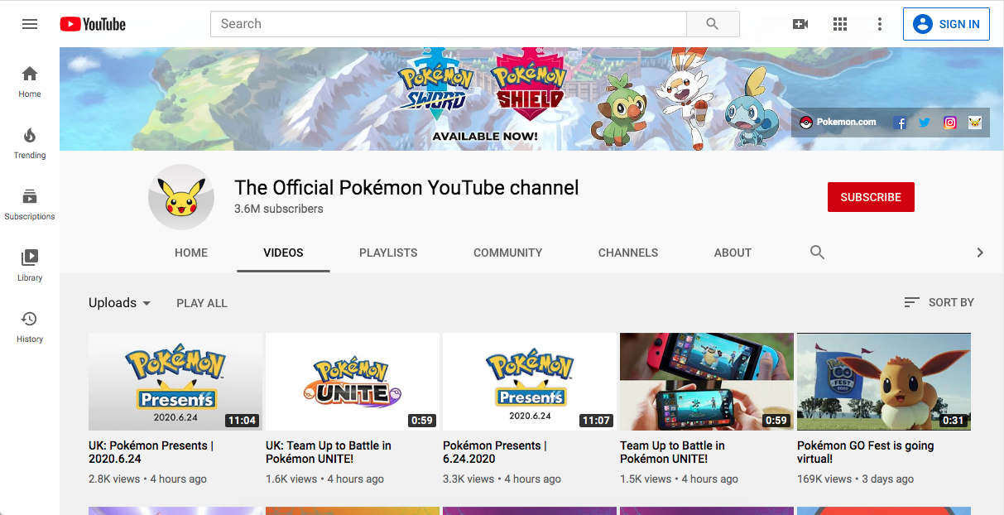1004x515 pixels.
Task: Click Play All
Action: 201,303
